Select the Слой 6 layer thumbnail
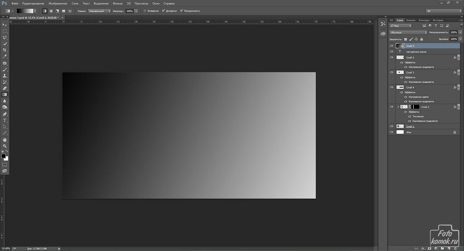 pos(400,46)
